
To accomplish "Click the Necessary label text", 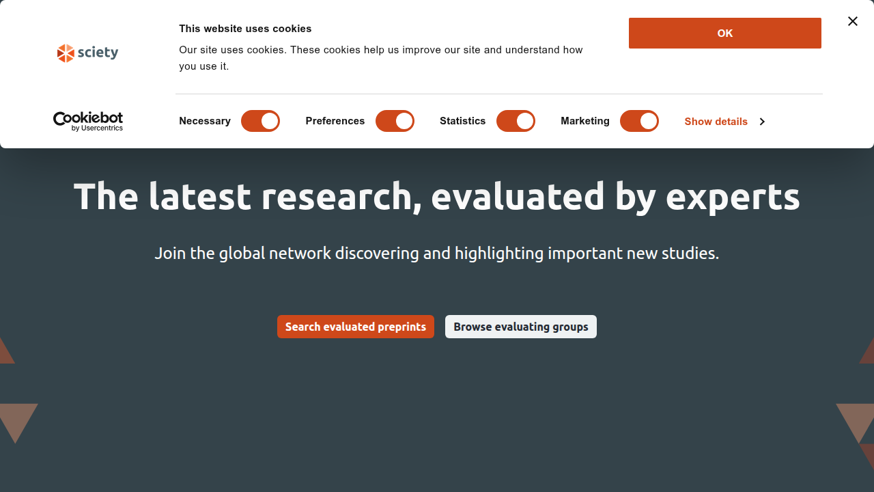I will (x=205, y=121).
